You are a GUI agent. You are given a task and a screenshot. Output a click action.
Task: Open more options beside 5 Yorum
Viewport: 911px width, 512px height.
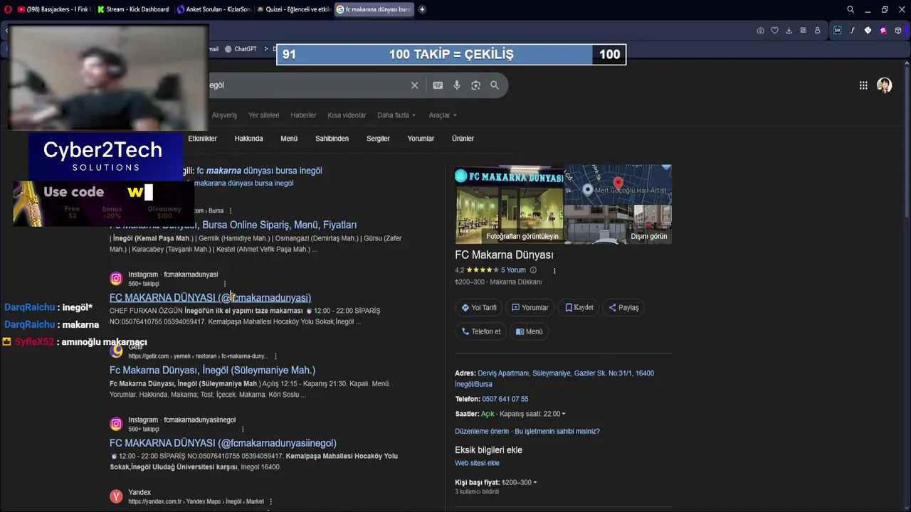(x=554, y=270)
